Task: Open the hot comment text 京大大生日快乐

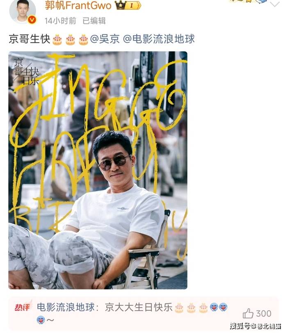Action: coord(139,307)
